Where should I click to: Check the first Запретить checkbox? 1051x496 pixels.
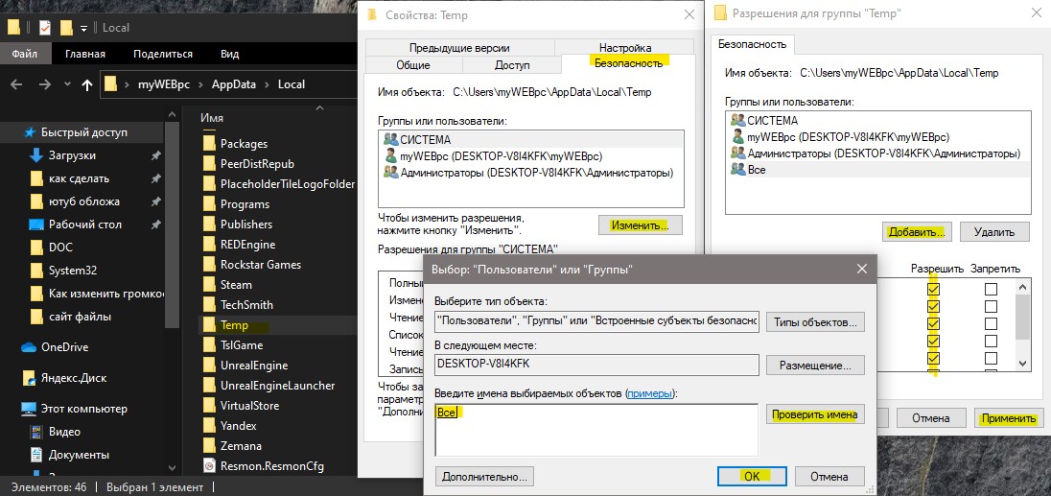(991, 290)
